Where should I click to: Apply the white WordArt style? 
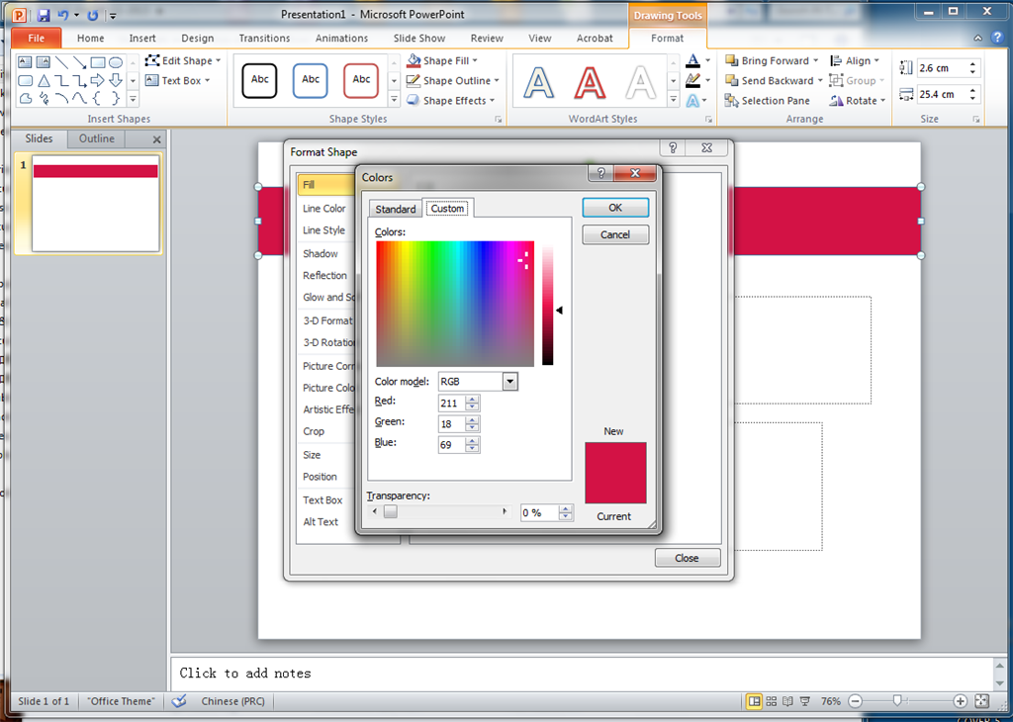640,82
